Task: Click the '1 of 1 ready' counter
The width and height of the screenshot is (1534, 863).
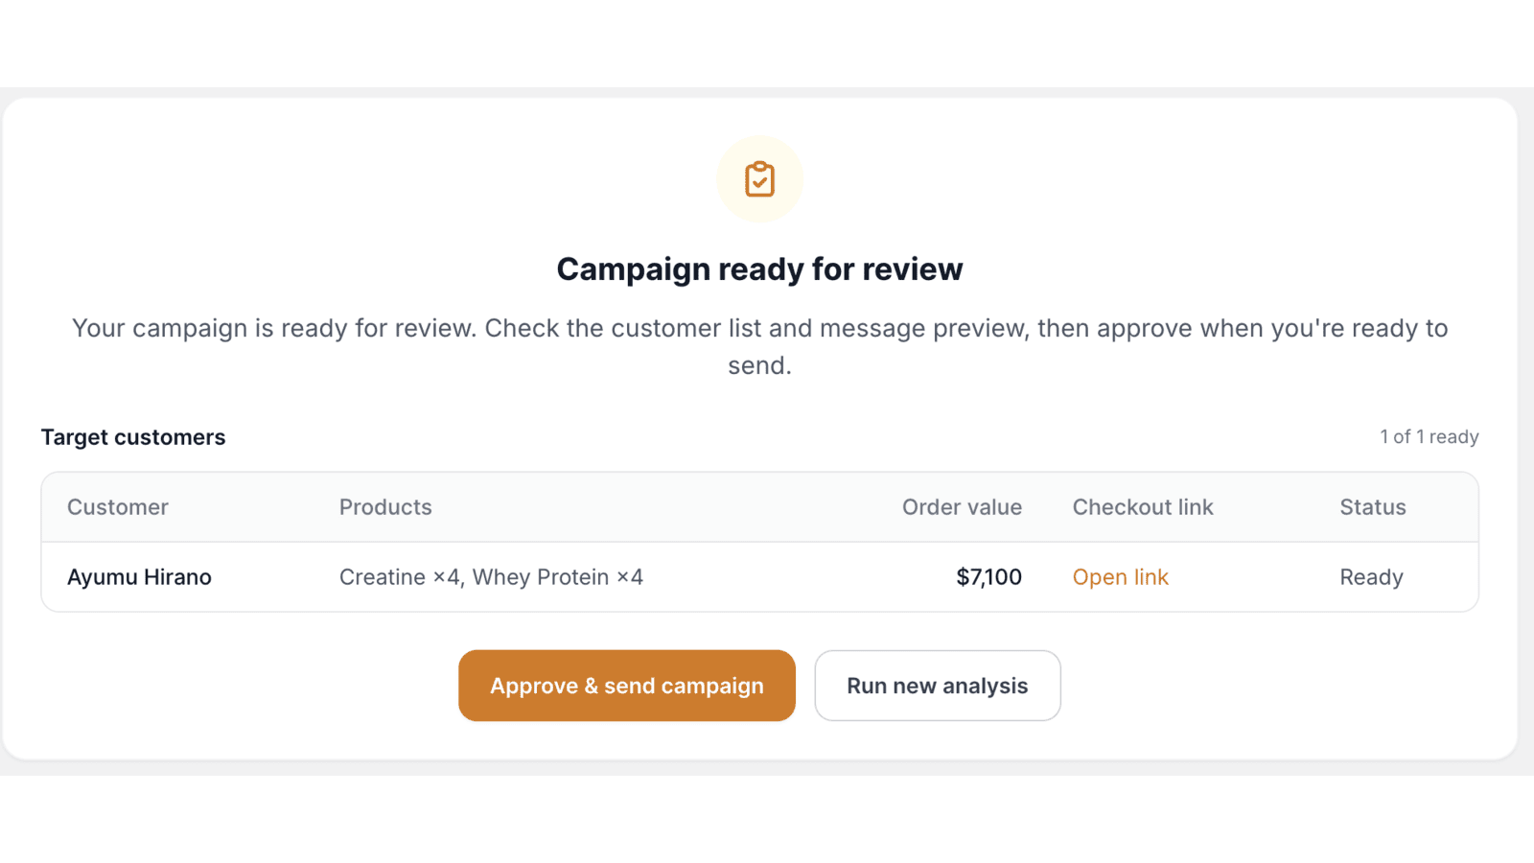Action: [x=1429, y=436]
